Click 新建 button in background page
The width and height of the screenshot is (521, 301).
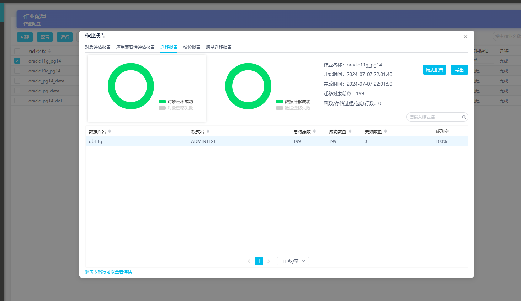tap(25, 37)
